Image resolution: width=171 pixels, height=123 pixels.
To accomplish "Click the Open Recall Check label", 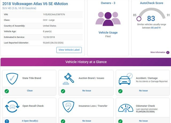I will [x=33, y=106].
